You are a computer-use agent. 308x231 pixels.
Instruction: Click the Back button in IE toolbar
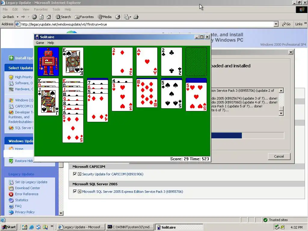8,17
